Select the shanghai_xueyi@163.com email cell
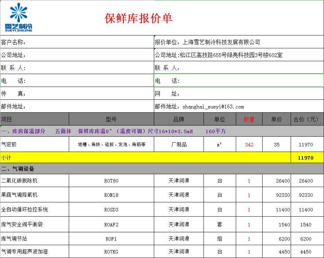Viewport: 324px width, 258px height. 239,107
